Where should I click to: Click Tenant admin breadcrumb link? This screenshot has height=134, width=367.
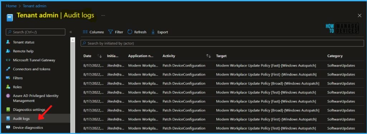tap(34, 6)
